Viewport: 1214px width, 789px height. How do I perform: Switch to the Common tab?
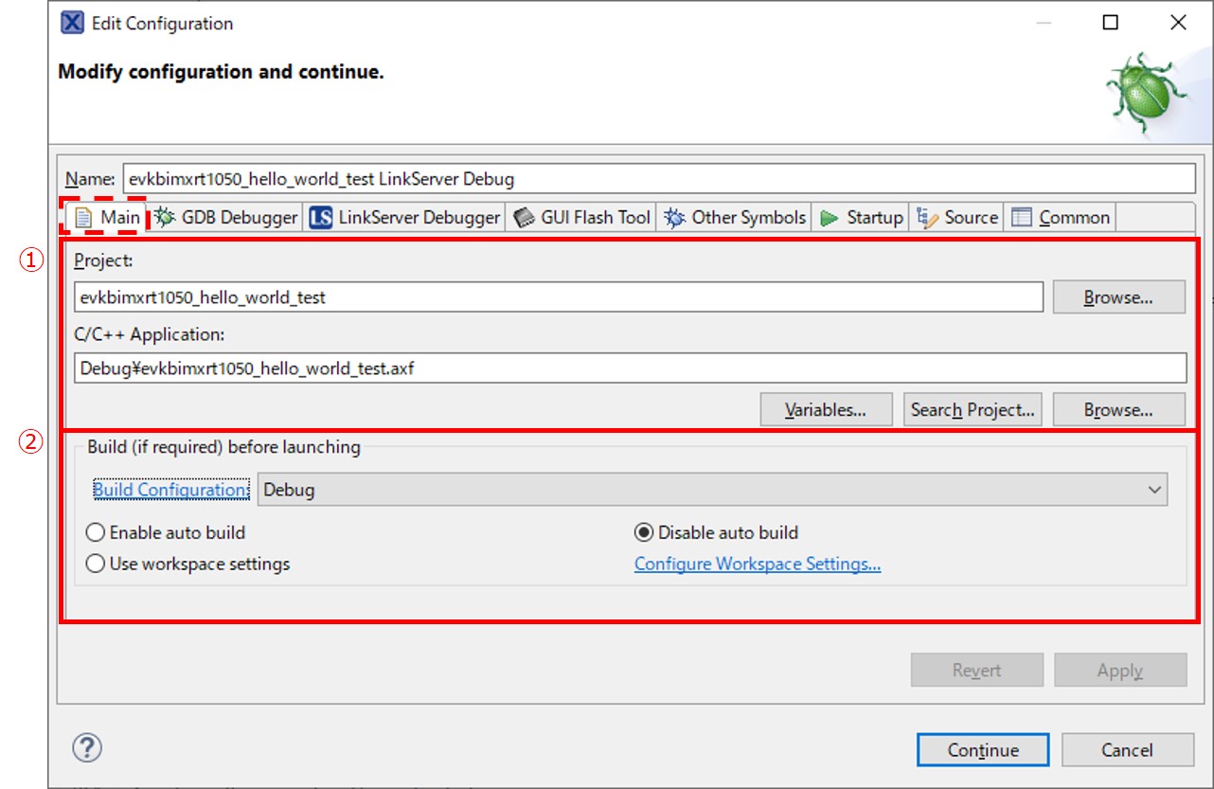(1061, 218)
